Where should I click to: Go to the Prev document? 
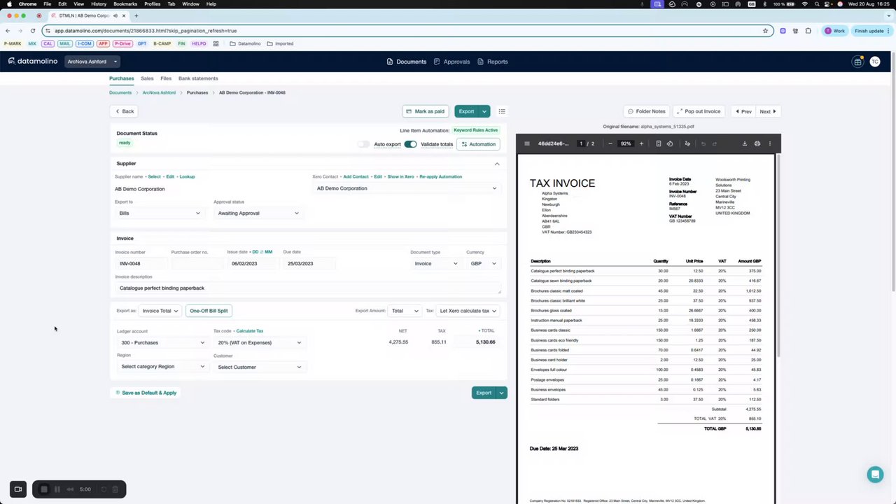coord(743,111)
